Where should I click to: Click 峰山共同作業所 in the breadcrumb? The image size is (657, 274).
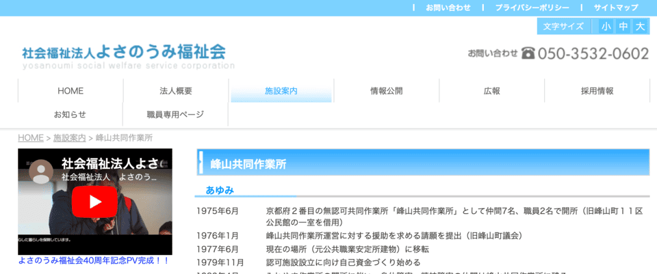(x=124, y=137)
